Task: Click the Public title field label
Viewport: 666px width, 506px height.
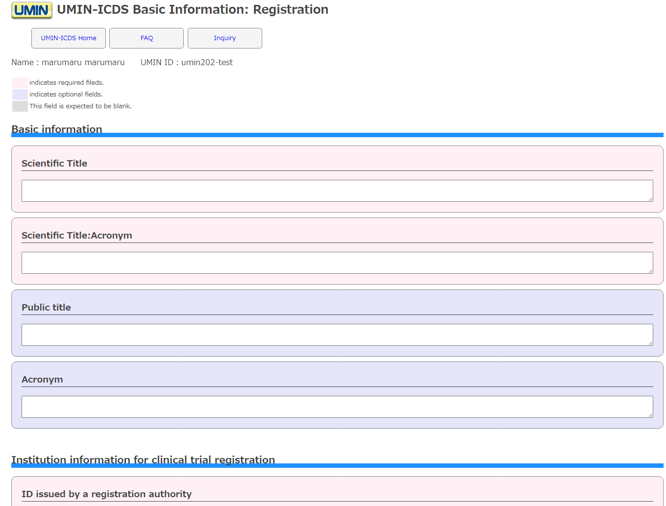Action: (x=46, y=307)
